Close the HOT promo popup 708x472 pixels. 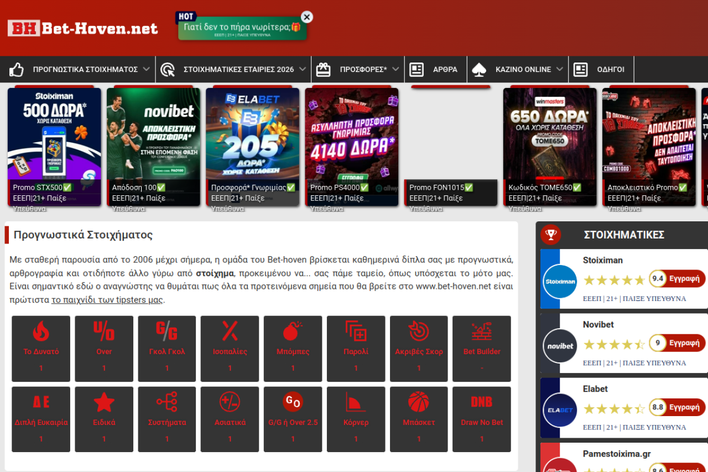pyautogui.click(x=307, y=17)
